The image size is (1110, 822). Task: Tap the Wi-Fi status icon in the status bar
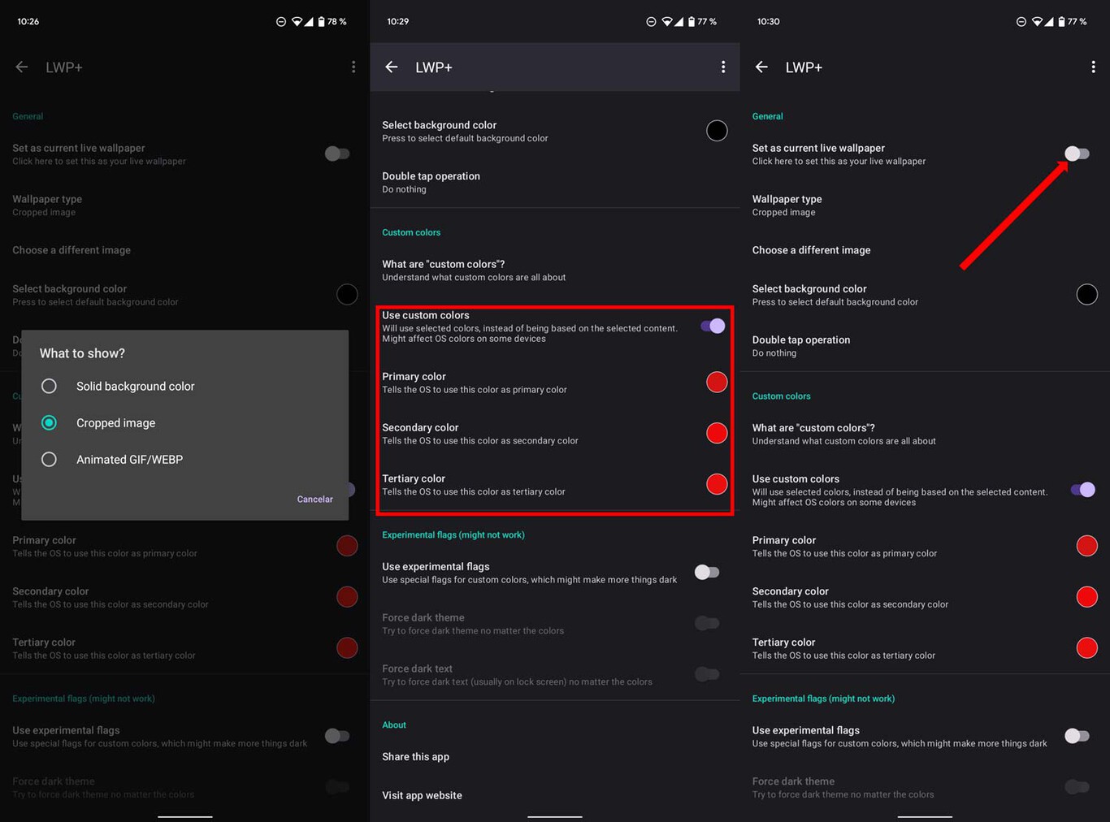coord(1038,21)
